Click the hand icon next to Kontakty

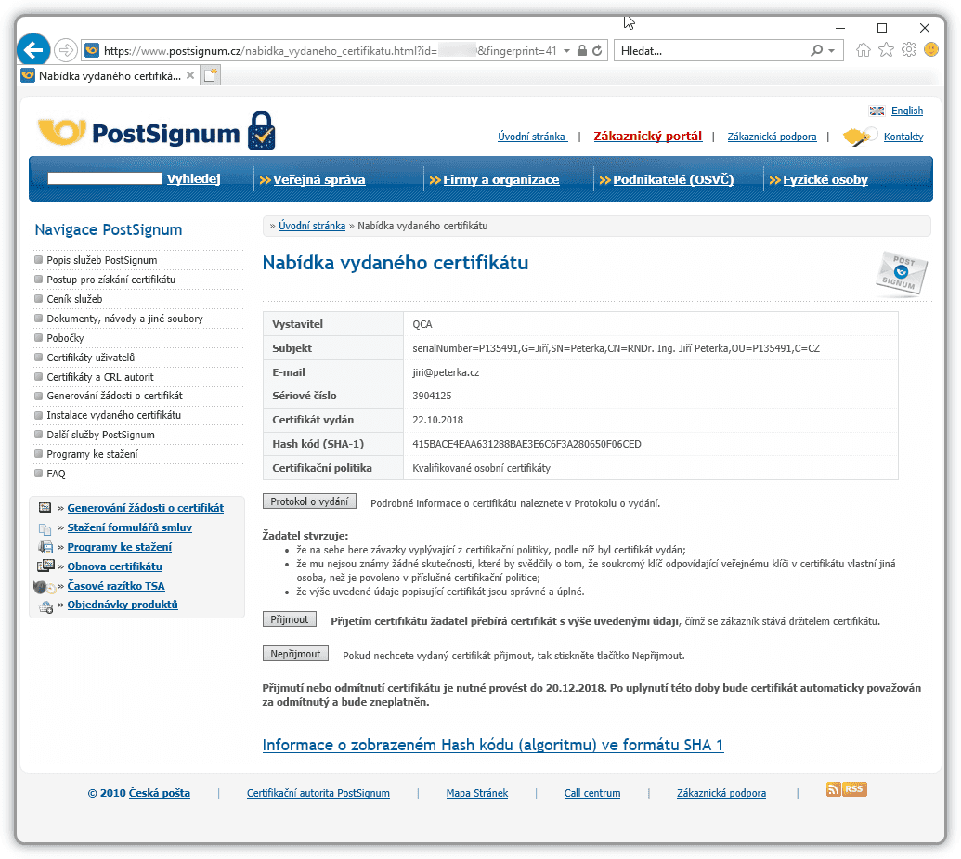coord(859,137)
